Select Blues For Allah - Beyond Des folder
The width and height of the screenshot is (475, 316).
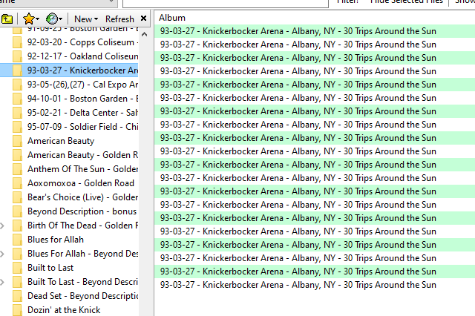[x=82, y=254]
